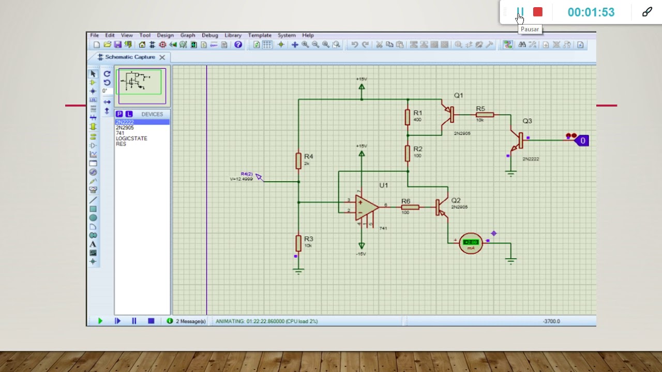Select 2N2222 in the devices list
This screenshot has width=662, height=372.
[142, 122]
